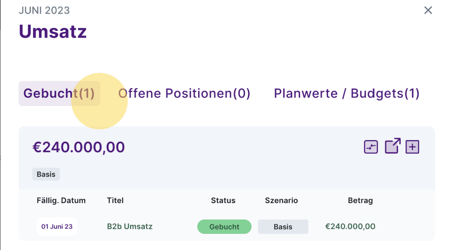The image size is (450, 250).
Task: Click the Szenario column header
Action: 281,200
